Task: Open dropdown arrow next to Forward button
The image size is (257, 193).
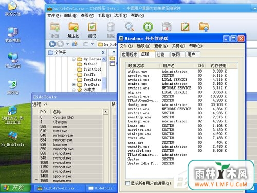Action: tap(67, 44)
